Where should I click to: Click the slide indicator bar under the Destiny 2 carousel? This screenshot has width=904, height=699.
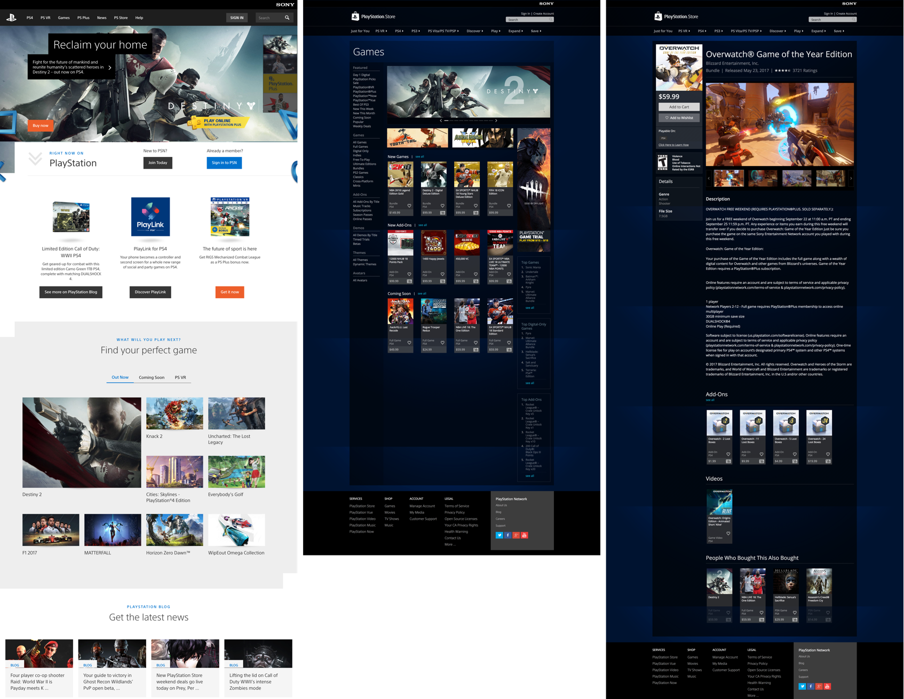click(469, 121)
